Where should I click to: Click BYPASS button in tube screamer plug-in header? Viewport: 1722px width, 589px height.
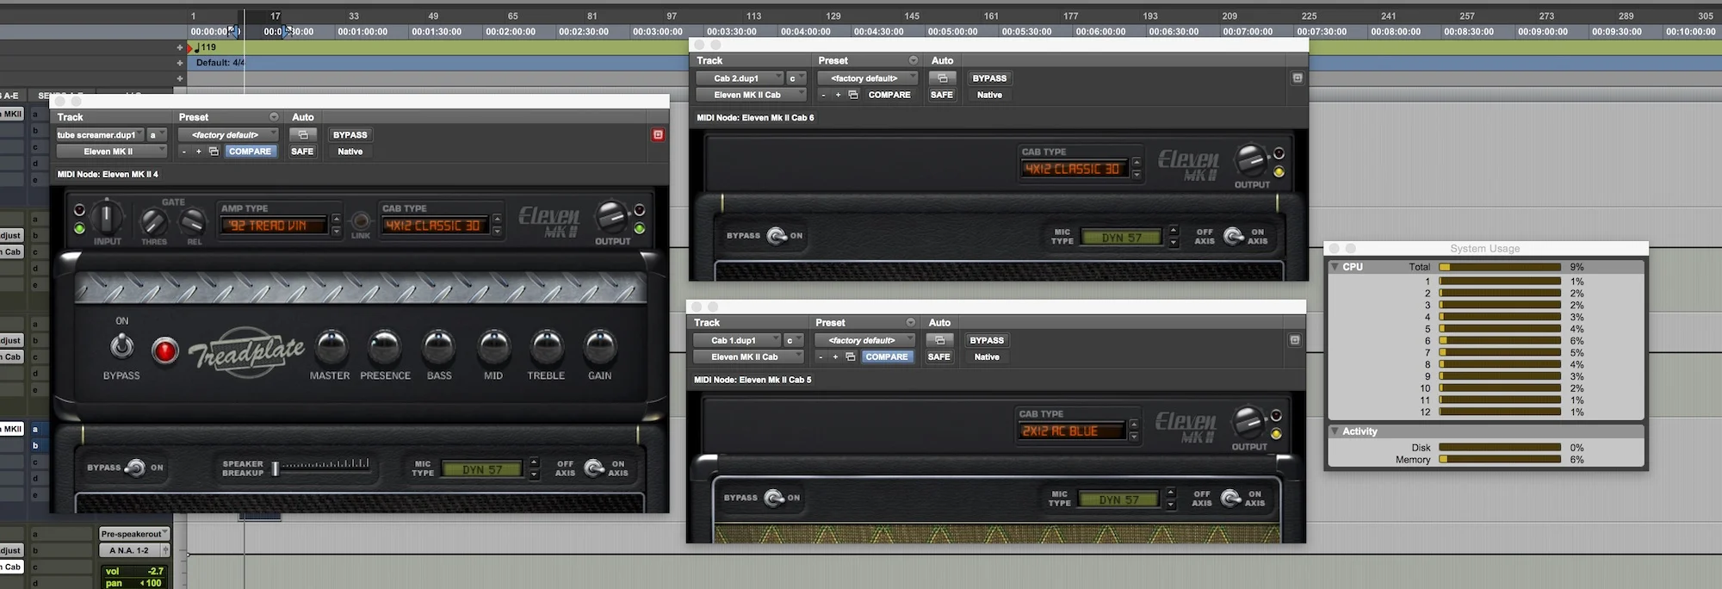tap(350, 134)
